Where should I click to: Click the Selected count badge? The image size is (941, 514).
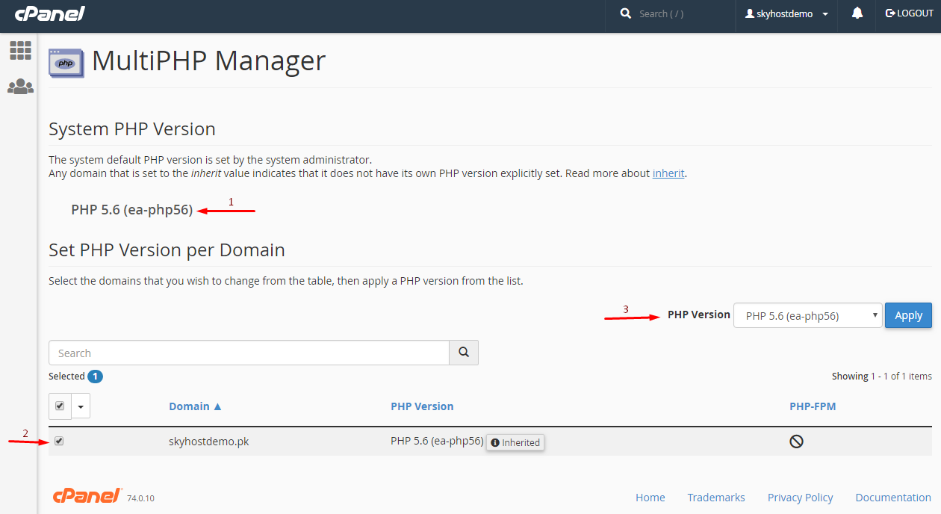pos(95,377)
